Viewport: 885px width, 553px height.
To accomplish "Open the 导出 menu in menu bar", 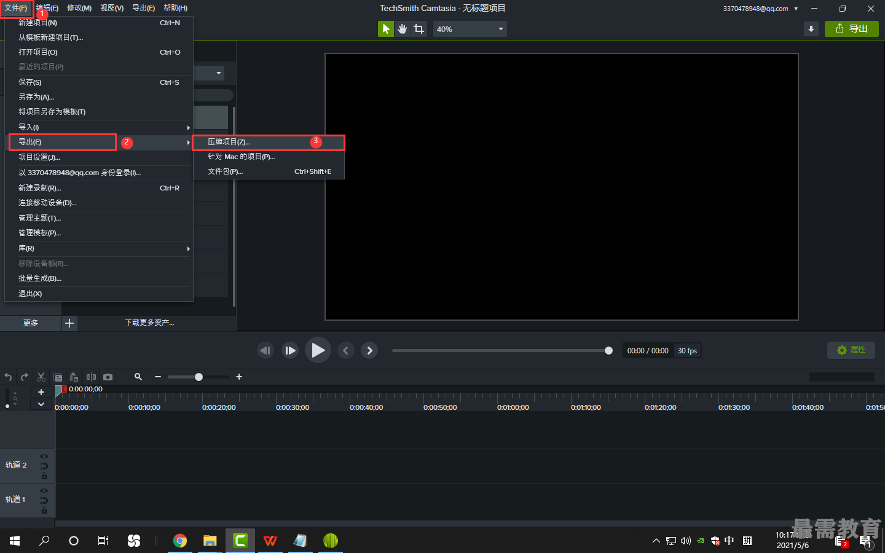I will [144, 8].
